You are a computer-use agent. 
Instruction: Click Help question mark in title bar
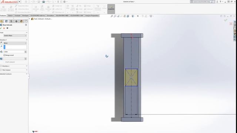pos(220,1)
